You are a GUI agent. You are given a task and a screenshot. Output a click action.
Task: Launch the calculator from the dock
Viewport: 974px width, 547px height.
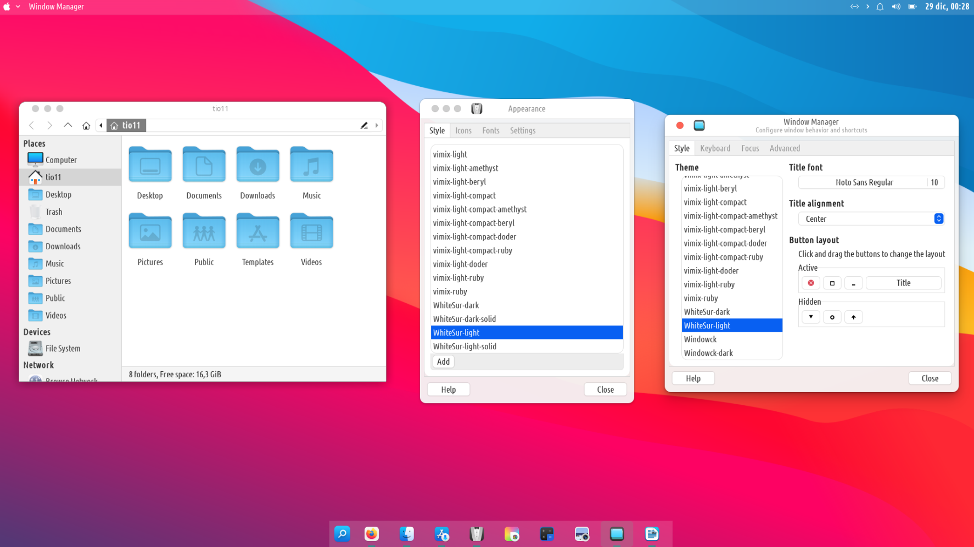click(547, 534)
